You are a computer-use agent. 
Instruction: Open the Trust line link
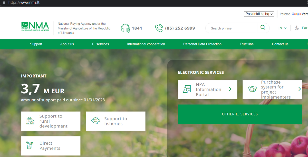(246, 44)
